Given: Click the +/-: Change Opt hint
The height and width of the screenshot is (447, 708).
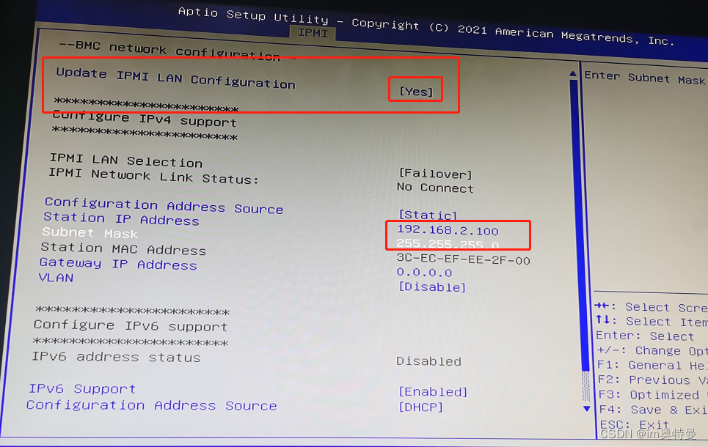Looking at the screenshot, I should coord(652,350).
